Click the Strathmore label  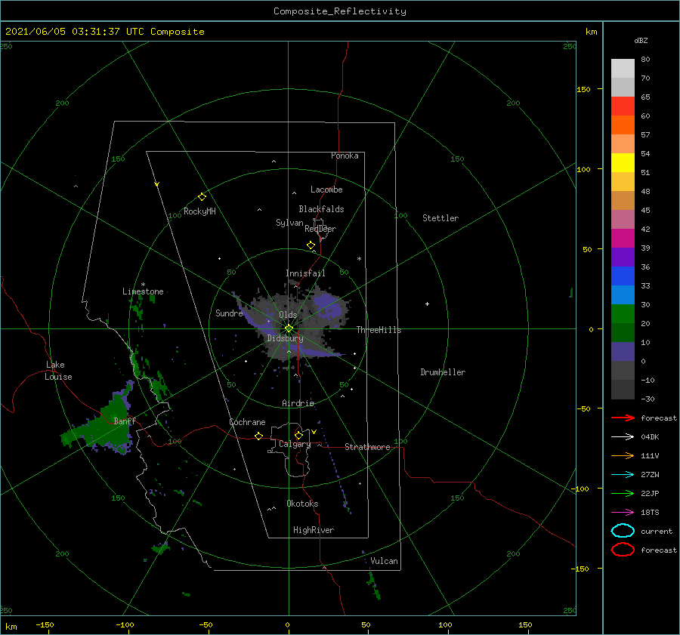point(367,447)
